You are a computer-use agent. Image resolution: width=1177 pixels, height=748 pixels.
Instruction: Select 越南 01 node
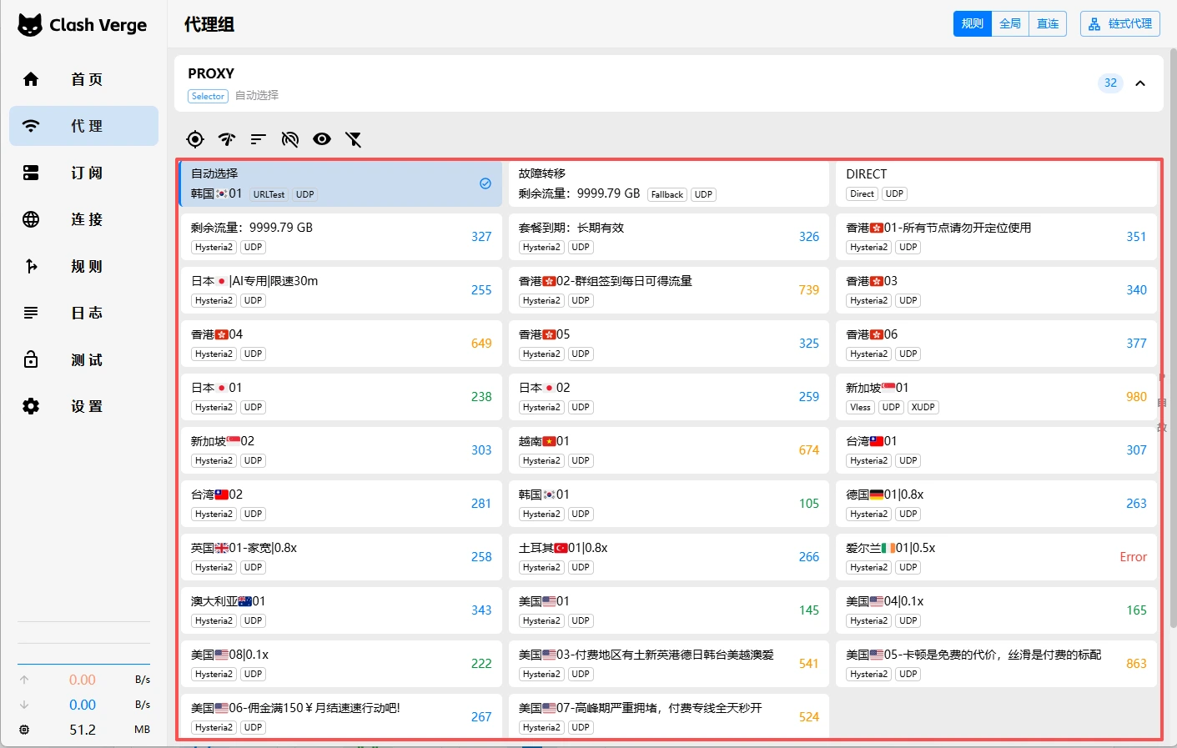point(669,450)
